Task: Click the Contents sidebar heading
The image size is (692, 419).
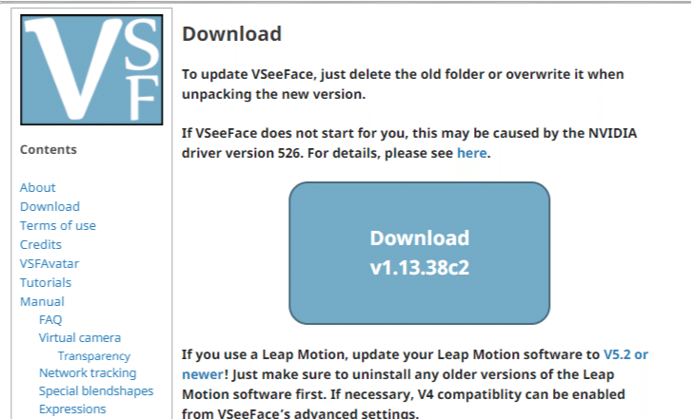Action: click(x=49, y=149)
